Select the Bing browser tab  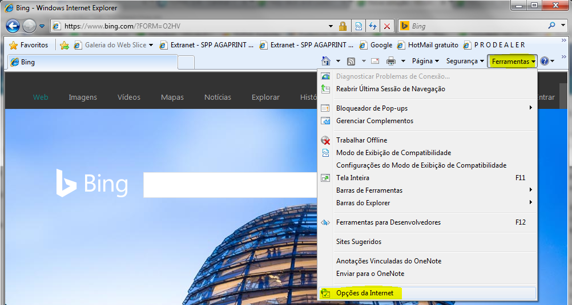click(x=92, y=62)
